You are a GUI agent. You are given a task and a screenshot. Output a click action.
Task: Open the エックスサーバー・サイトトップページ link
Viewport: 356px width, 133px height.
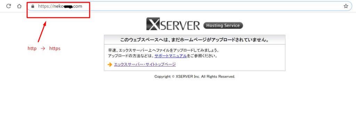(145, 64)
